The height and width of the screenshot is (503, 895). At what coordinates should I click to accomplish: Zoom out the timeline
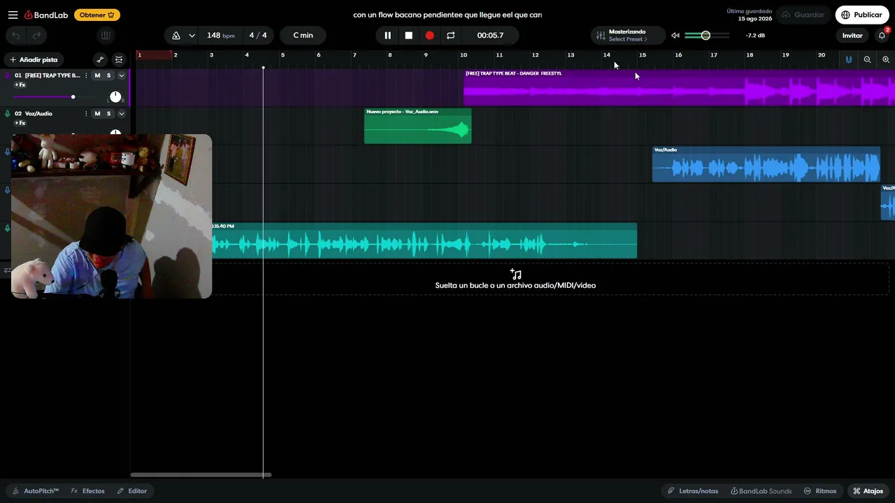(867, 60)
